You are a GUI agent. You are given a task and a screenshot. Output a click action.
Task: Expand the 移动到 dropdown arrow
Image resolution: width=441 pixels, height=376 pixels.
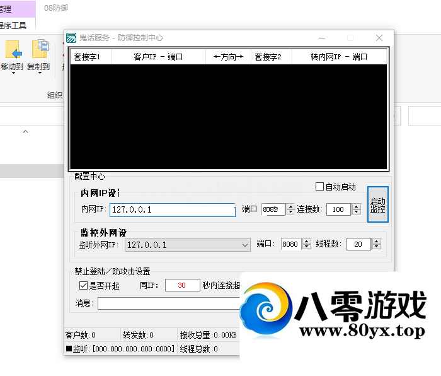[x=13, y=73]
